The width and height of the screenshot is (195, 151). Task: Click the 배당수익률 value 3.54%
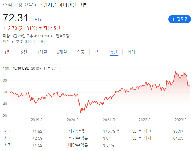(x=108, y=146)
